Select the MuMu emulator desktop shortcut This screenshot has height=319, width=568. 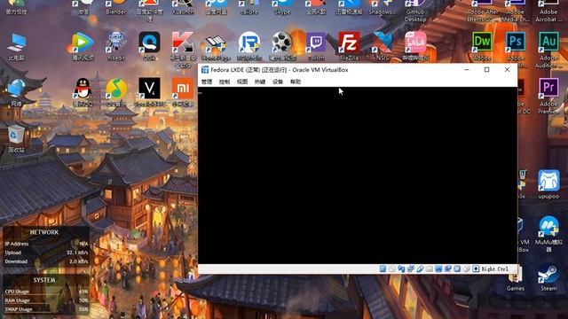[x=548, y=233]
